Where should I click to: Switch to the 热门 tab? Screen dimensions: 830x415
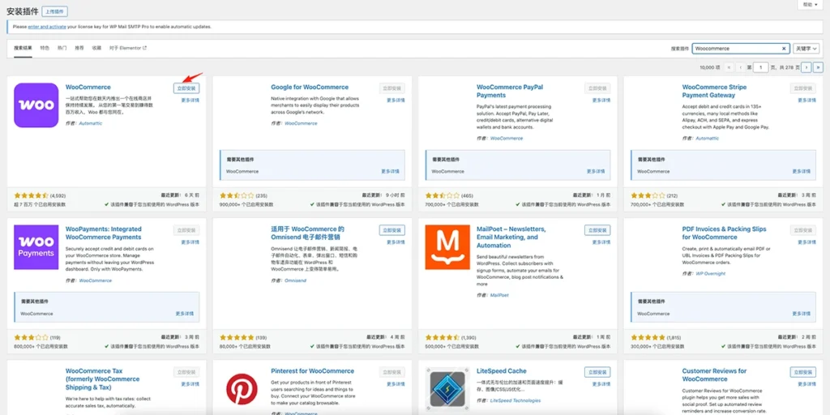(x=62, y=48)
